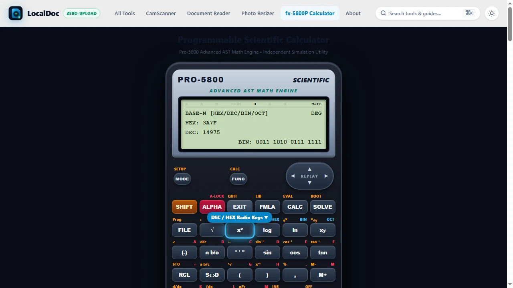Tap the square root key
513x288 pixels.
(x=212, y=230)
